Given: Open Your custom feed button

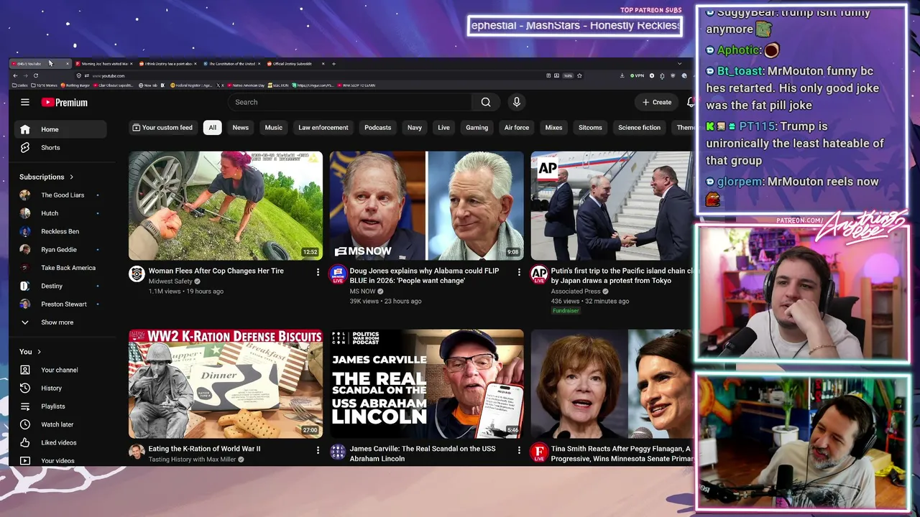Looking at the screenshot, I should pyautogui.click(x=162, y=128).
